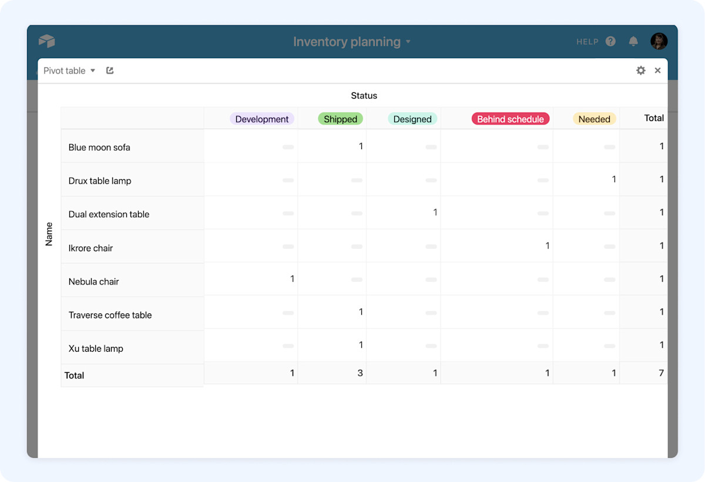705x482 pixels.
Task: Open the Pivot table dropdown menu
Action: (x=69, y=70)
